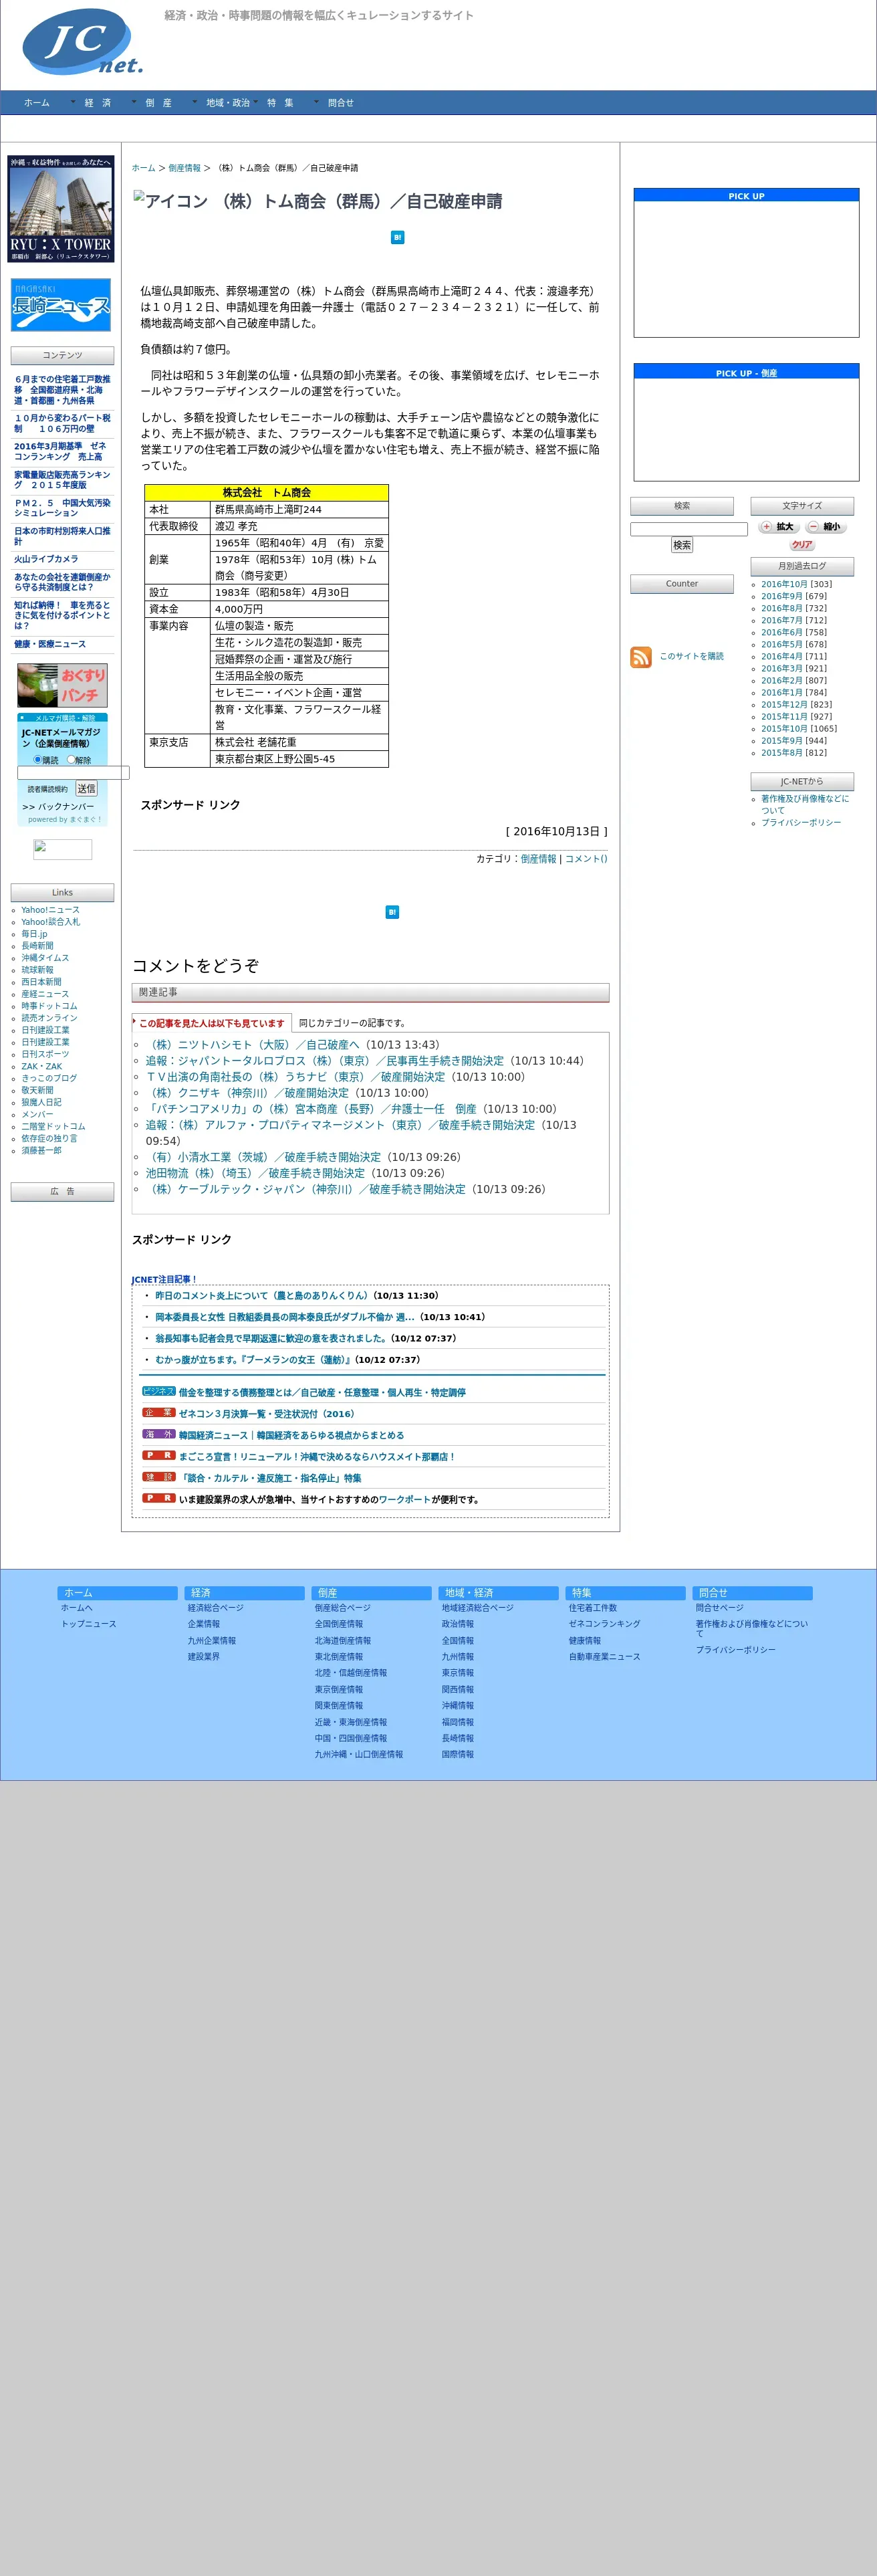This screenshot has height=2576, width=877.
Task: Click the ビジネス tag badge
Action: (159, 1391)
